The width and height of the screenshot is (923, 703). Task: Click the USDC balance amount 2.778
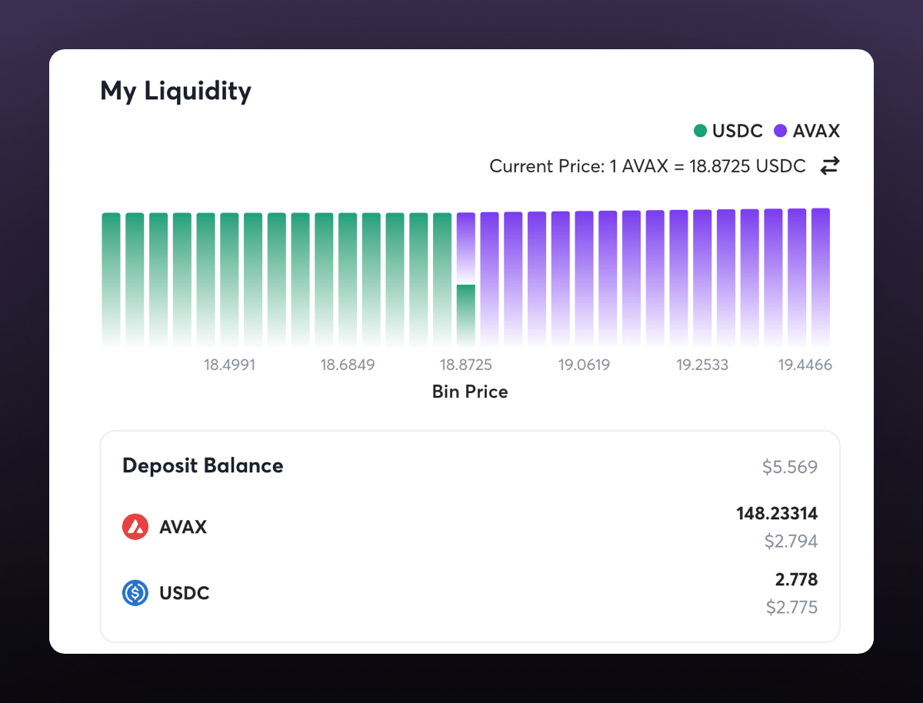click(x=796, y=579)
